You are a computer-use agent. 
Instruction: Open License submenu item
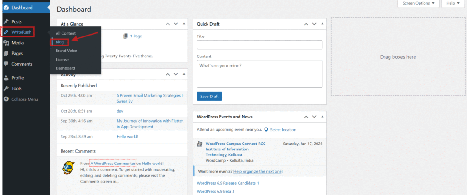[x=62, y=60]
